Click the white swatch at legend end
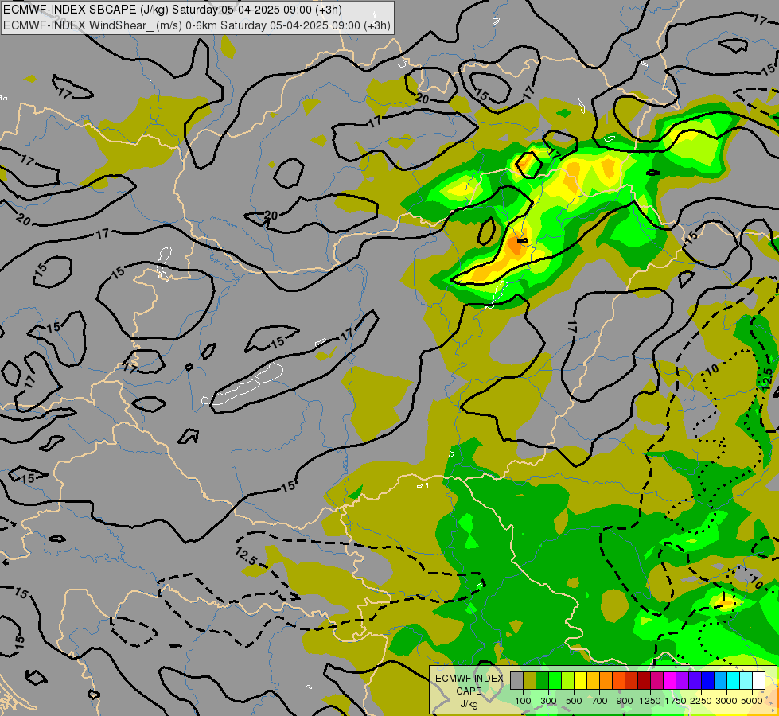Image resolution: width=779 pixels, height=716 pixels. (x=758, y=680)
